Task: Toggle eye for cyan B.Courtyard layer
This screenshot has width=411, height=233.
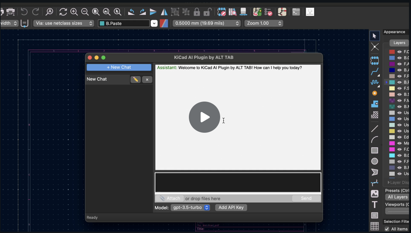Action: coord(399,155)
